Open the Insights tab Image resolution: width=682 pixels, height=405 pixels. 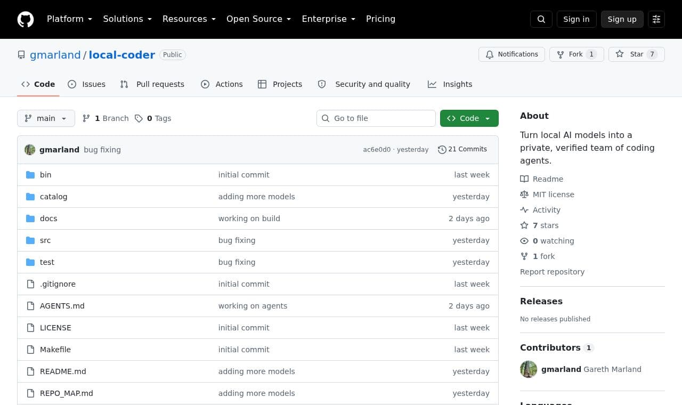click(450, 84)
